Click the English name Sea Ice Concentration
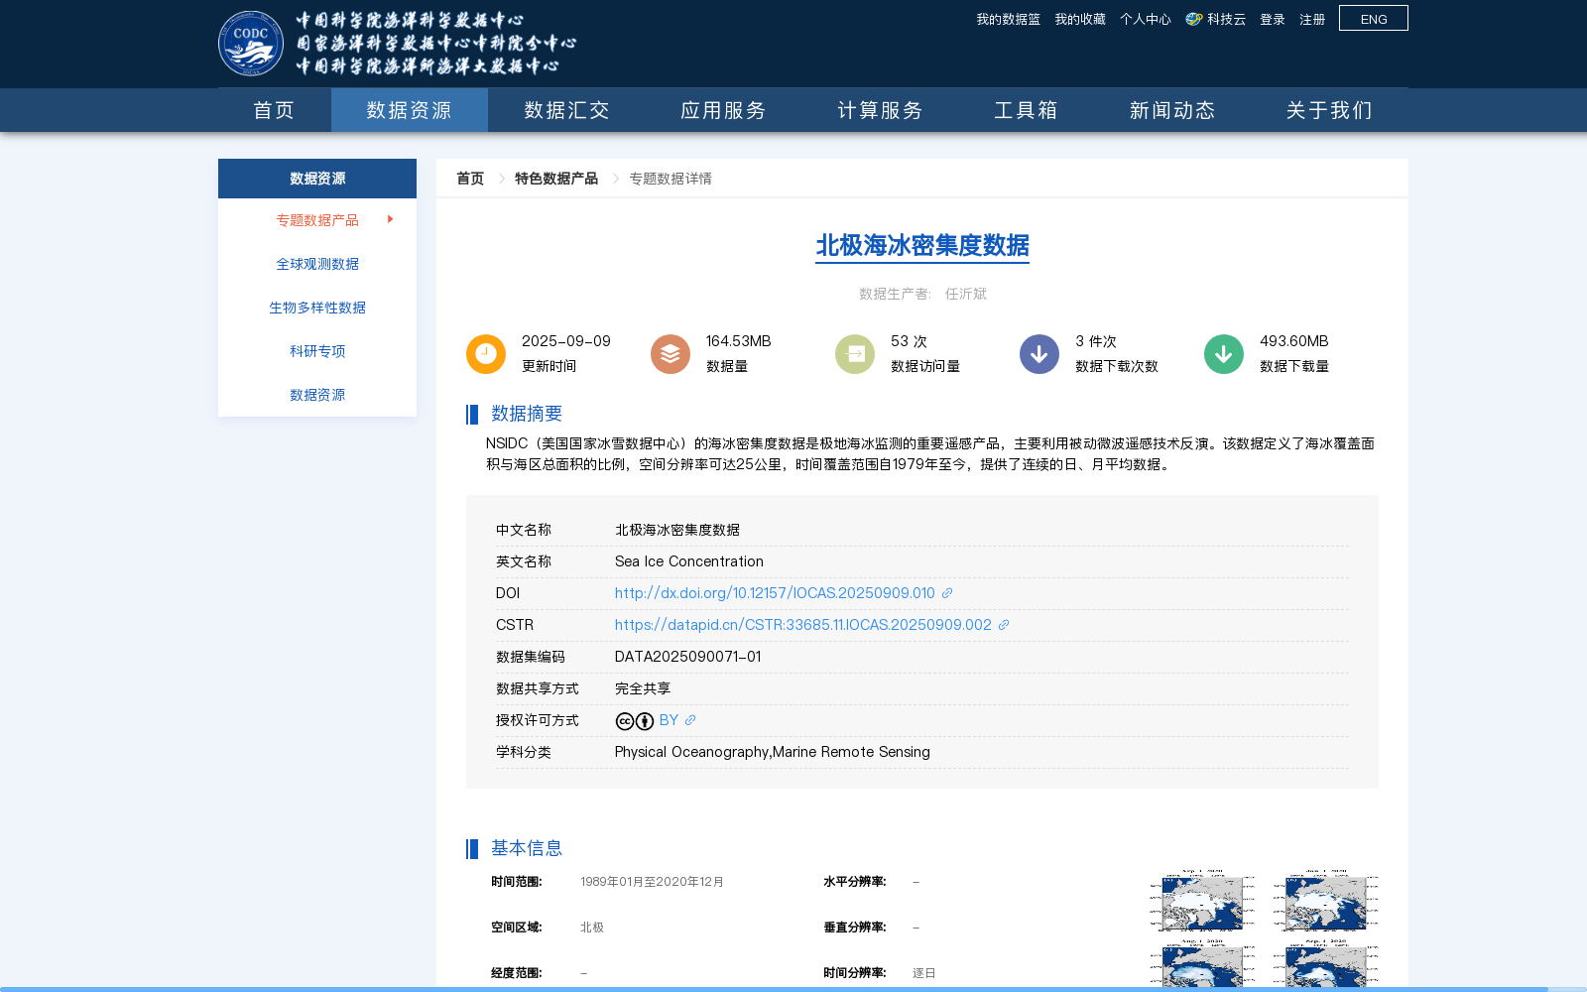The height and width of the screenshot is (992, 1587). coord(689,561)
